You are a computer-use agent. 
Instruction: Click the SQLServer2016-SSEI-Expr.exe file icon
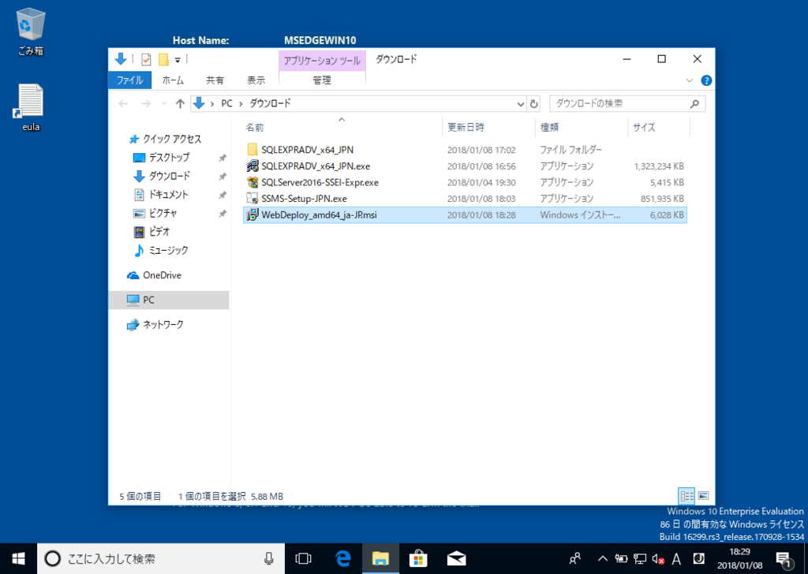pyautogui.click(x=252, y=182)
